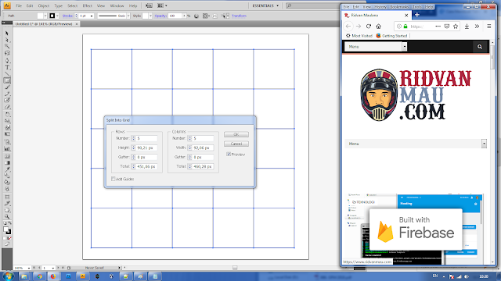Click the Fill and Stroke swatch in toolbox
The image size is (501, 281).
point(7,230)
